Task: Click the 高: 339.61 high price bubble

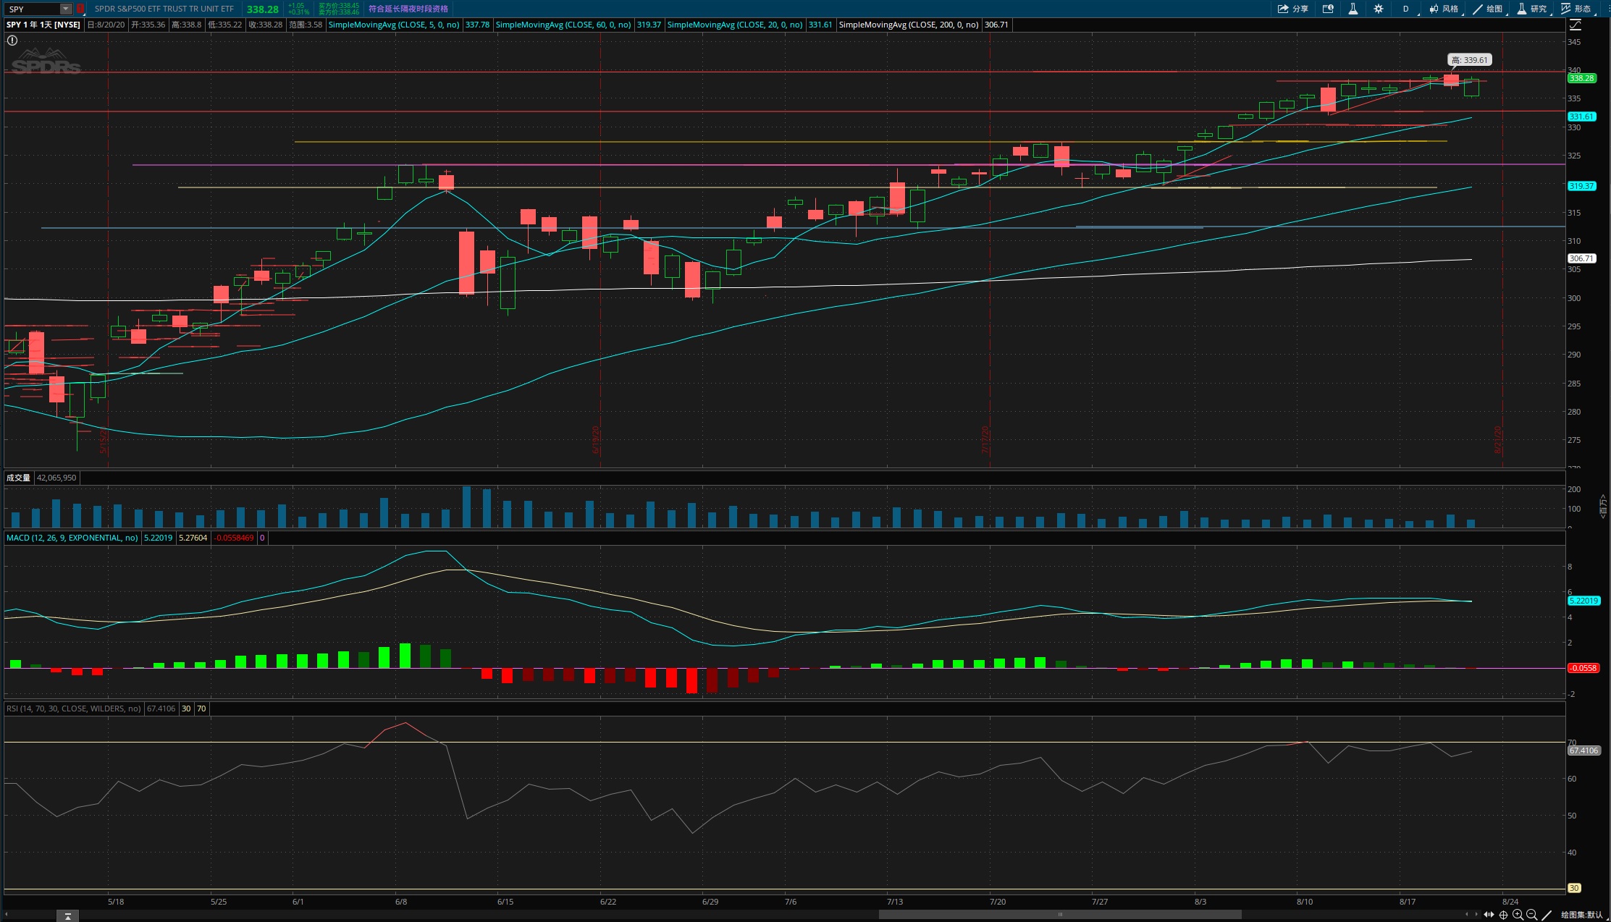Action: pos(1470,60)
